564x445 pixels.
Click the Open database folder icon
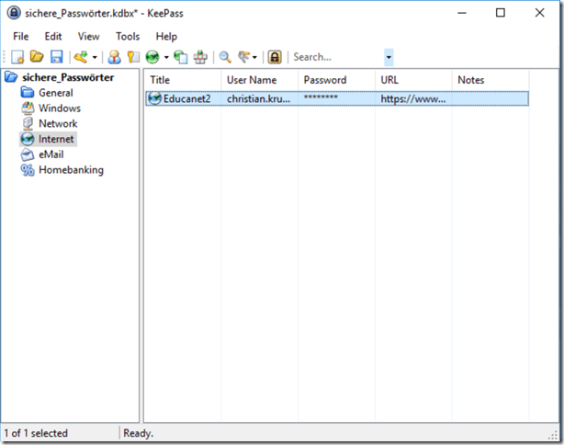click(x=36, y=57)
